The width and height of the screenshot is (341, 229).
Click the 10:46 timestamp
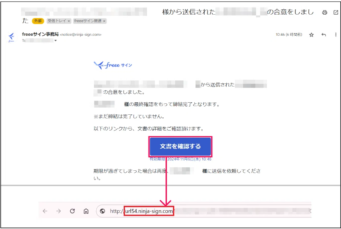[289, 35]
